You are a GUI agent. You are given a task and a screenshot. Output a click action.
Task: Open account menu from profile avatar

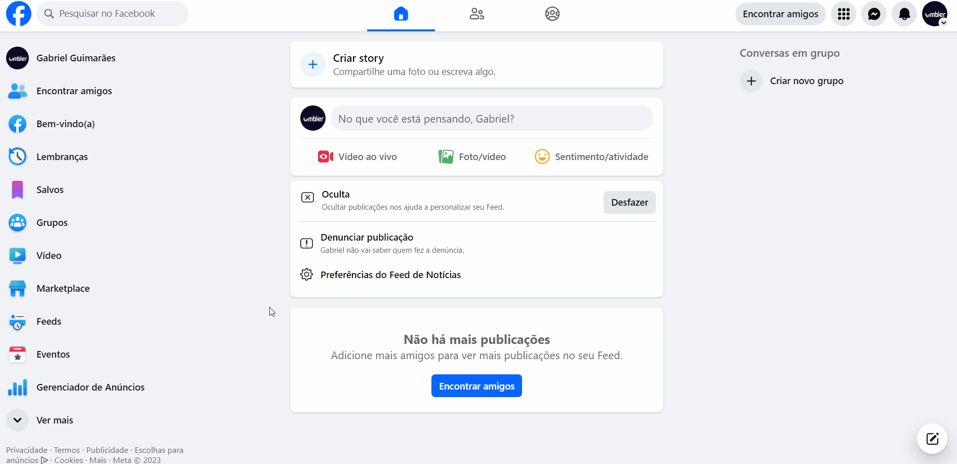934,14
